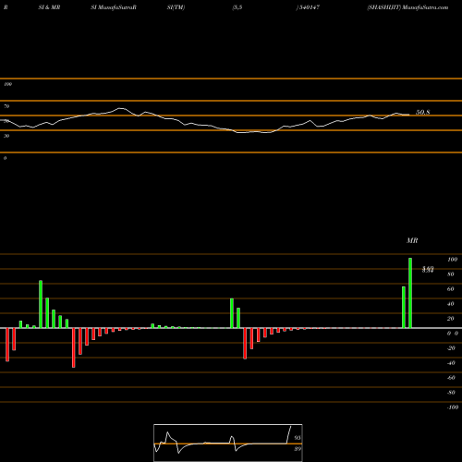Viewport: 462px width, 462px height.
Task: Click the RSI axis label 30
Action: click(6, 136)
